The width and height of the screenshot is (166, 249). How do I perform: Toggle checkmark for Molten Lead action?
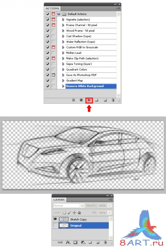coord(48,53)
